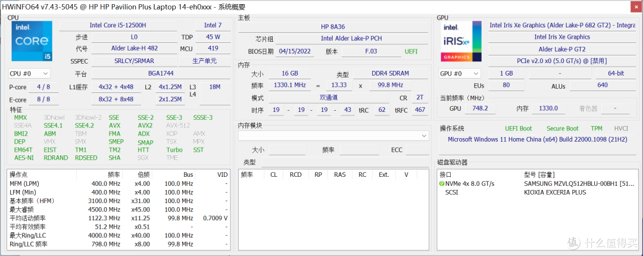Click the max turbo row 4500.0 MHz
This screenshot has height=256, width=643.
pos(118,210)
